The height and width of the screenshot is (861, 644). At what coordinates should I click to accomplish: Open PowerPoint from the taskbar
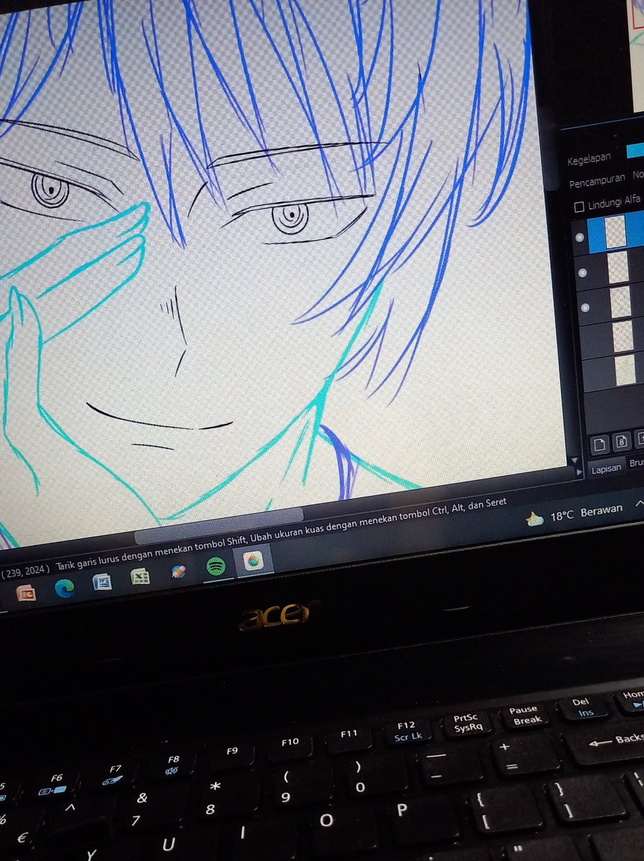click(26, 593)
